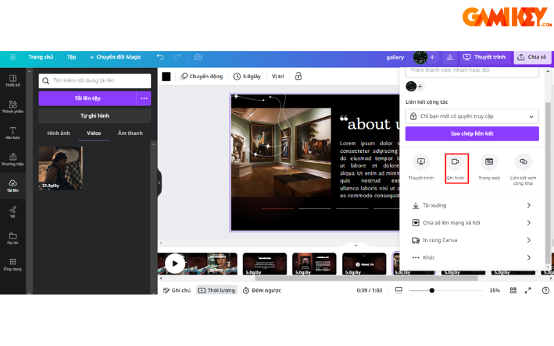Toggle Thời lượng duration view
Image resolution: width=554 pixels, height=346 pixels.
pos(217,290)
